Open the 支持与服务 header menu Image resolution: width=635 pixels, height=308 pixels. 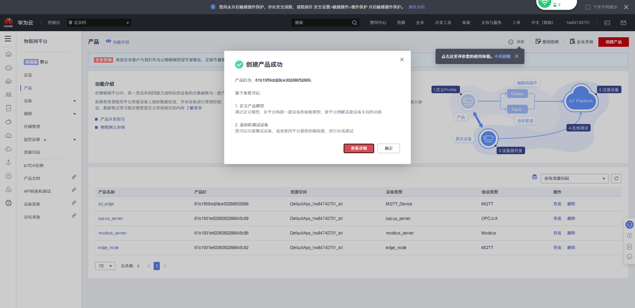coord(491,23)
